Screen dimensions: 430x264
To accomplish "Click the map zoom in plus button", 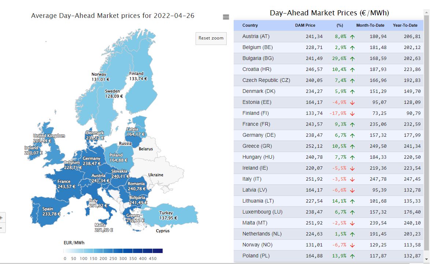I will pos(1,218).
